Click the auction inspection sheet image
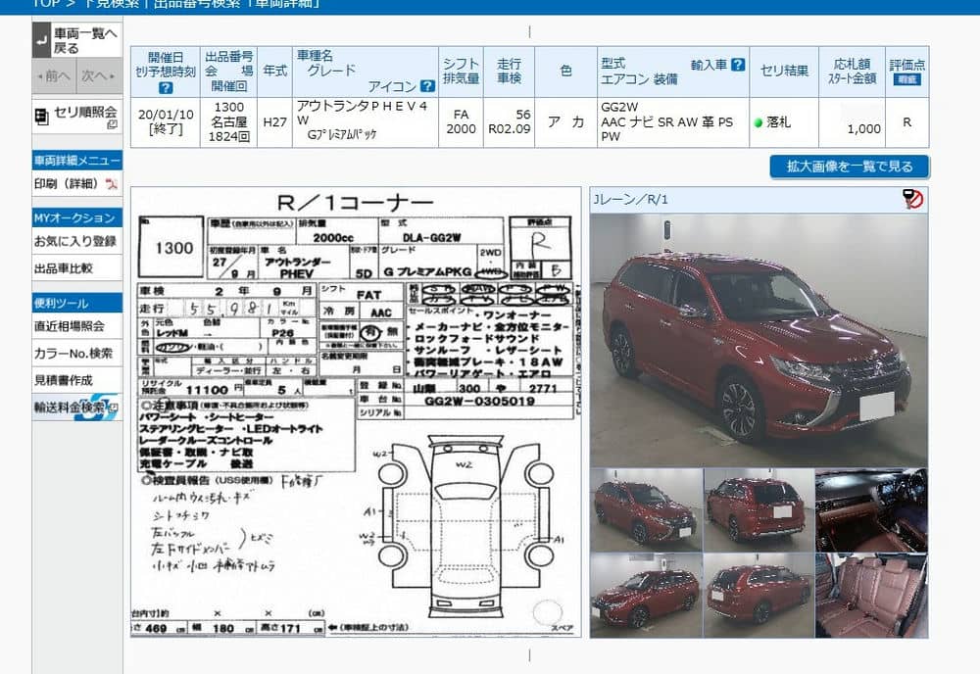This screenshot has width=980, height=674. click(356, 411)
